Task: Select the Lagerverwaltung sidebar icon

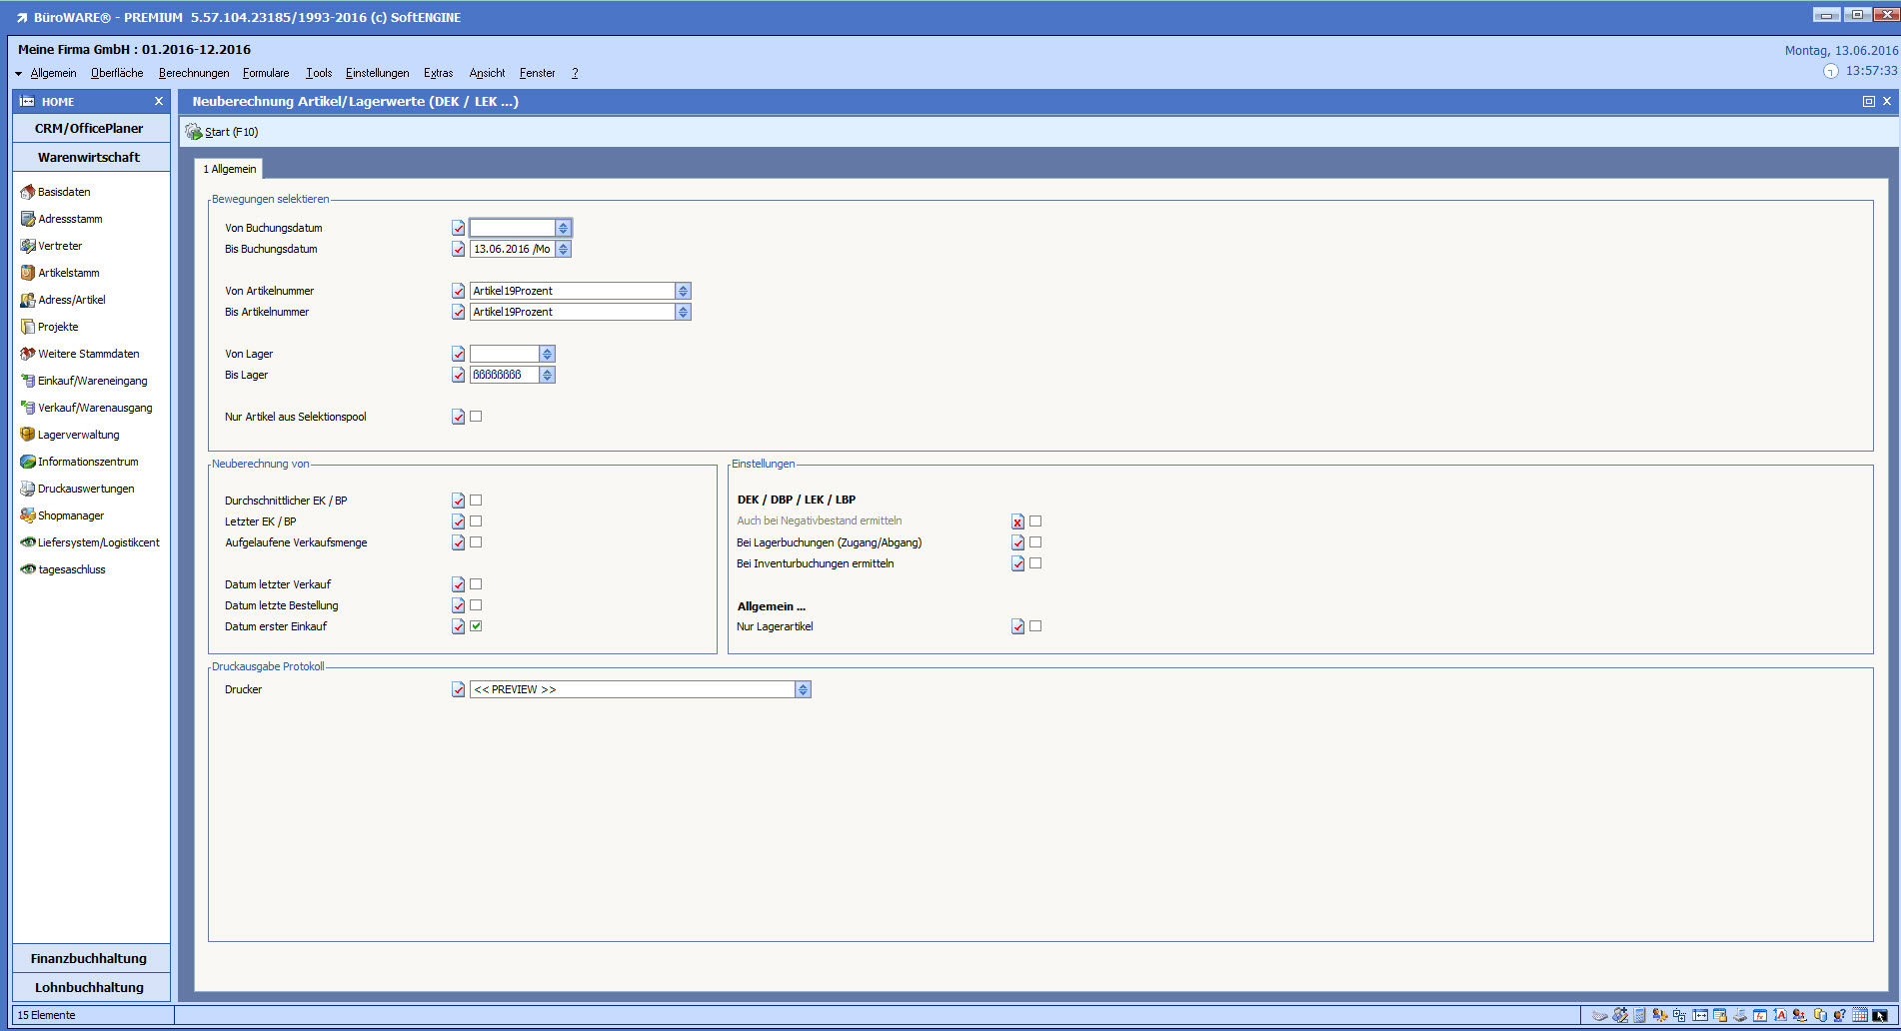Action: pos(28,435)
